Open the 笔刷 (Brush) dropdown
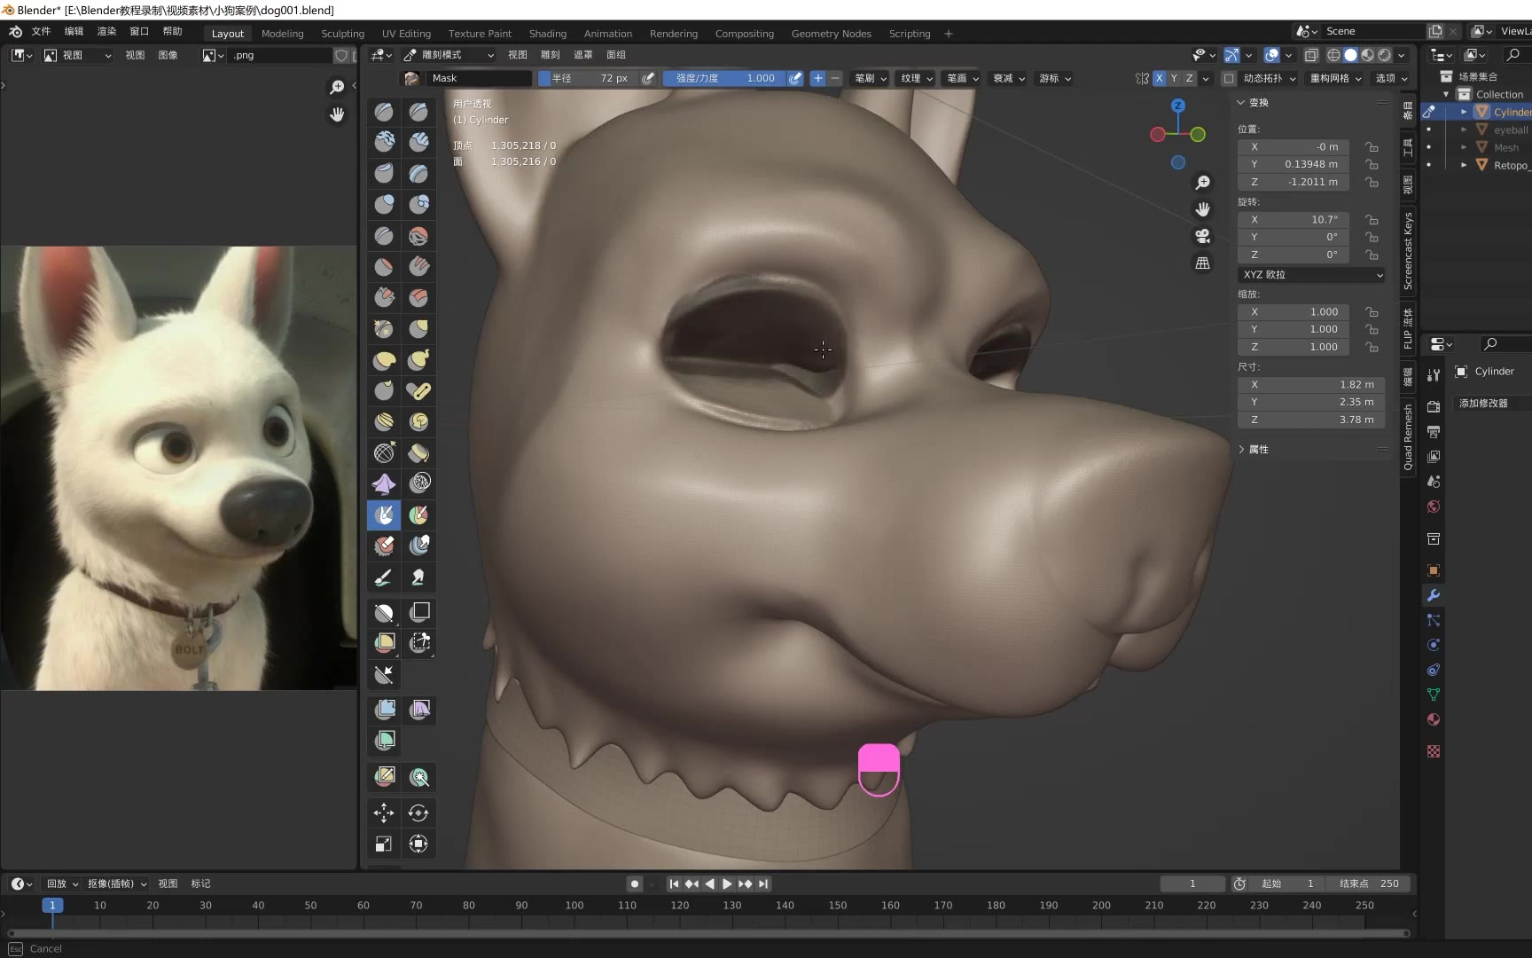Screen dimensions: 1532x958 [x=870, y=78]
